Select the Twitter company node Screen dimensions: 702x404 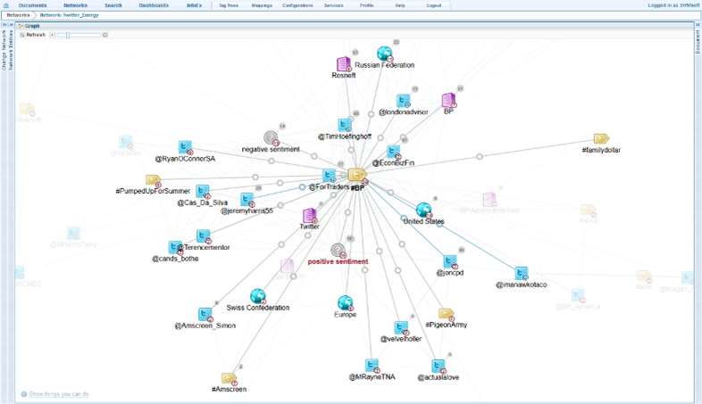tap(309, 216)
